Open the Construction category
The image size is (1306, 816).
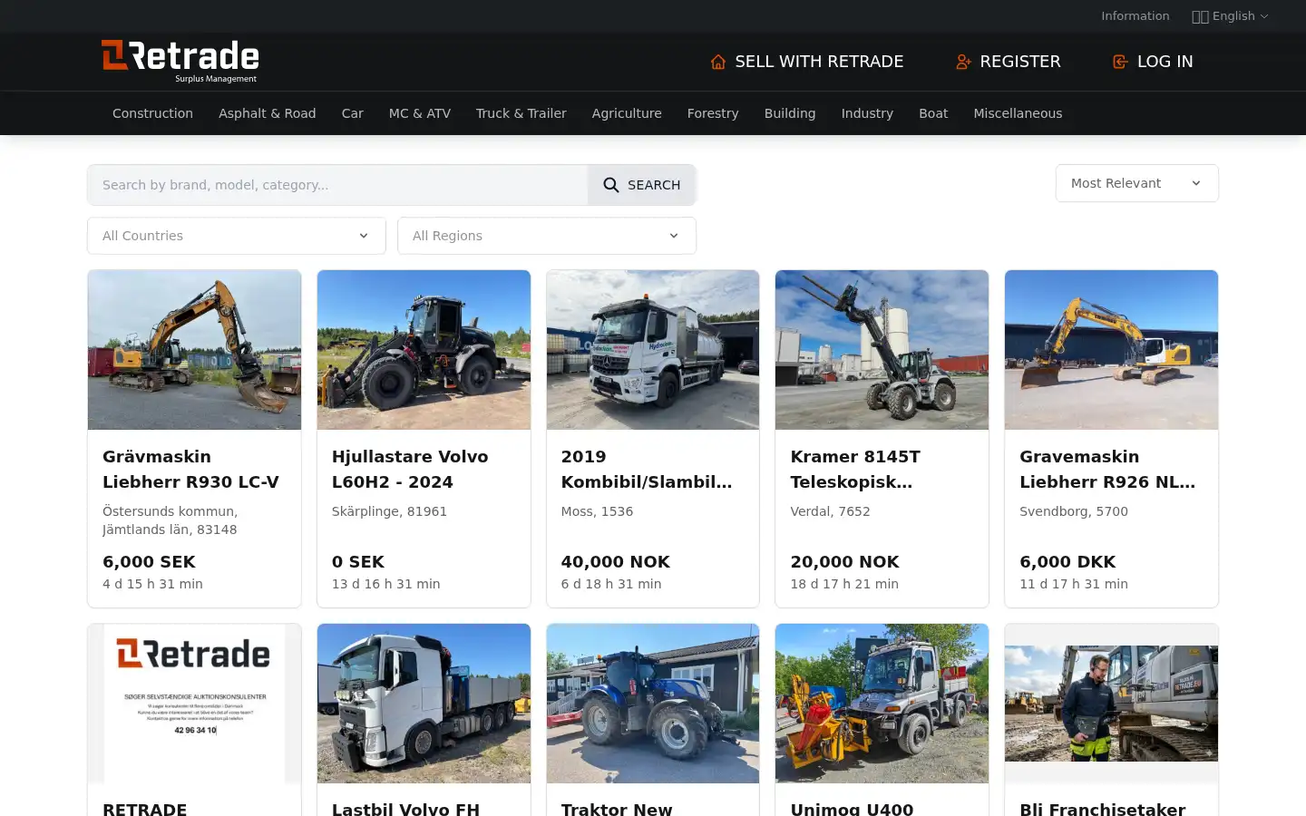click(x=152, y=113)
